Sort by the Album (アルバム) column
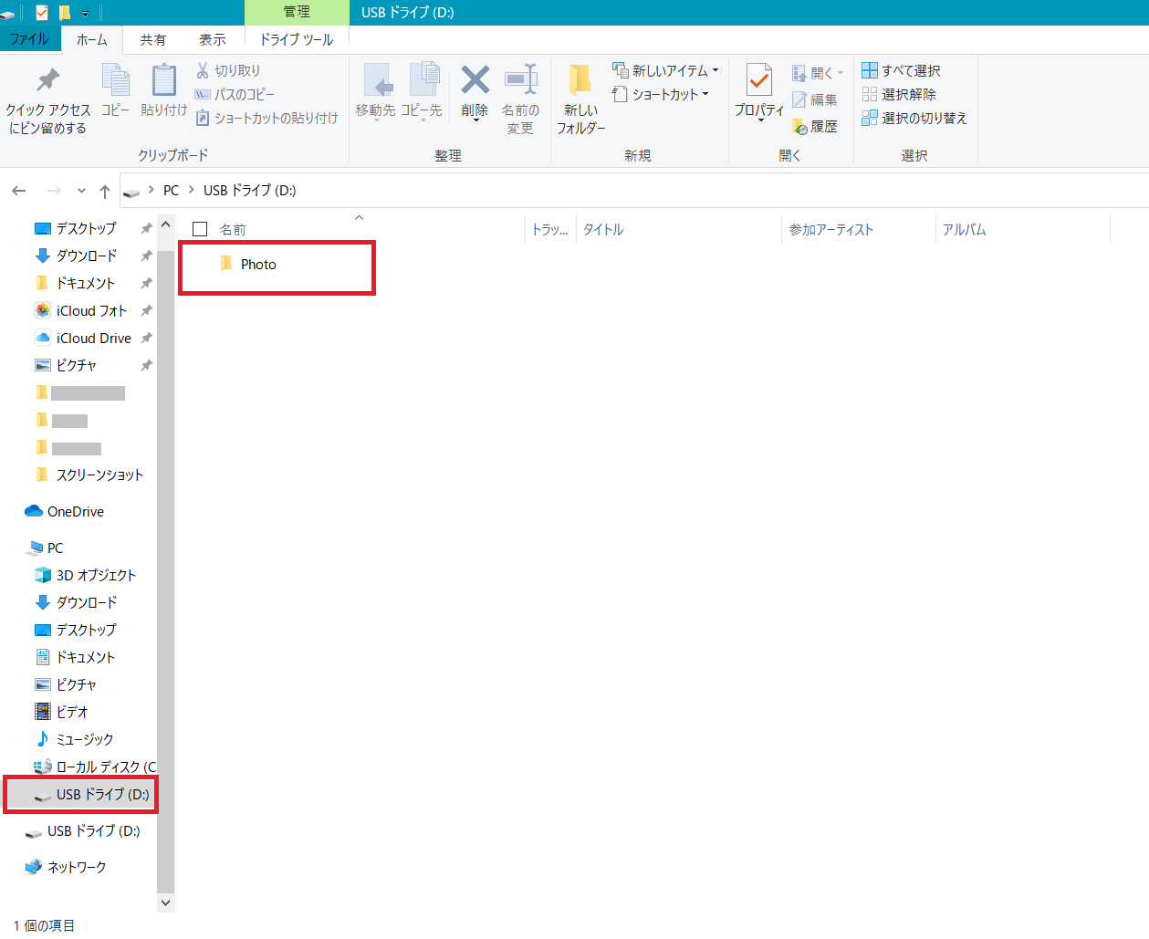This screenshot has height=939, width=1149. click(x=965, y=229)
